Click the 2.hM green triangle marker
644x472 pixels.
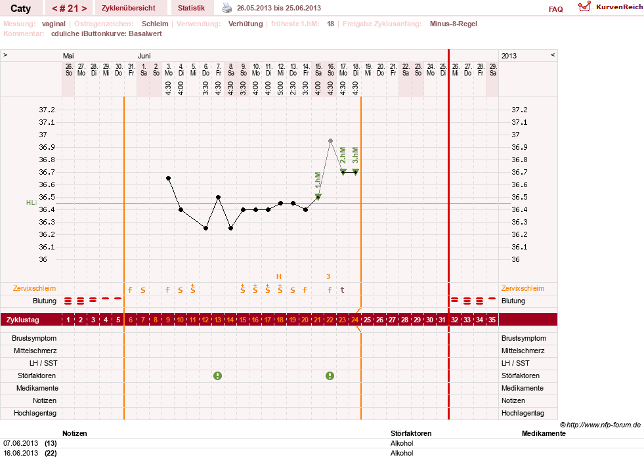point(343,171)
